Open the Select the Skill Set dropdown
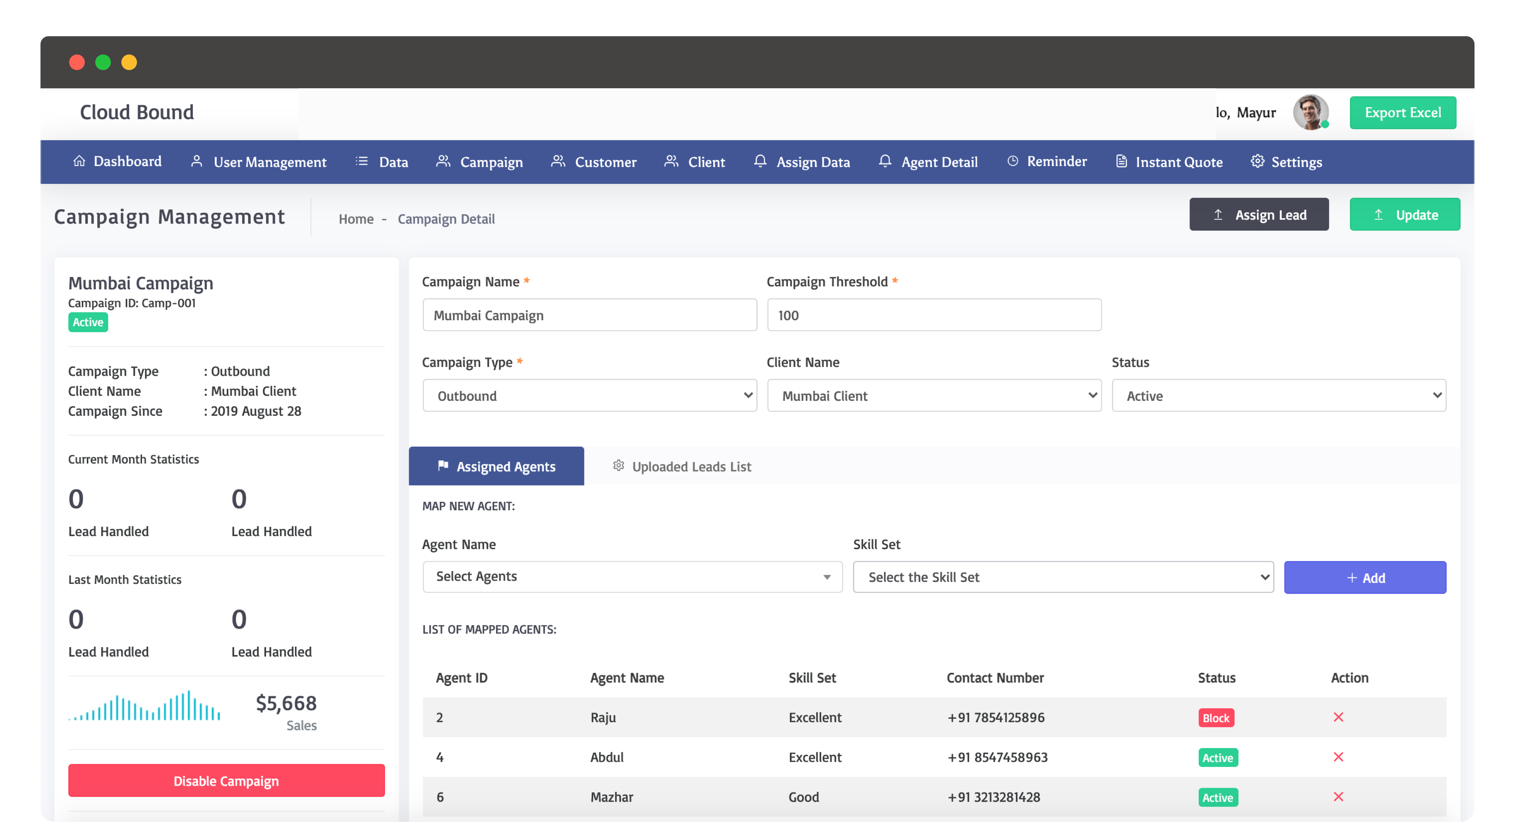The height and width of the screenshot is (822, 1515). pos(1063,577)
